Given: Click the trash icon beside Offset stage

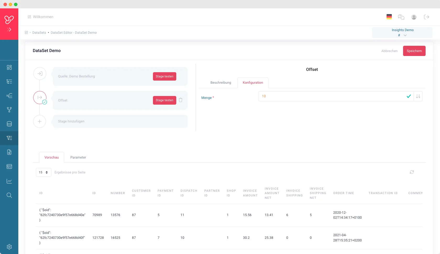Looking at the screenshot, I should click(180, 100).
